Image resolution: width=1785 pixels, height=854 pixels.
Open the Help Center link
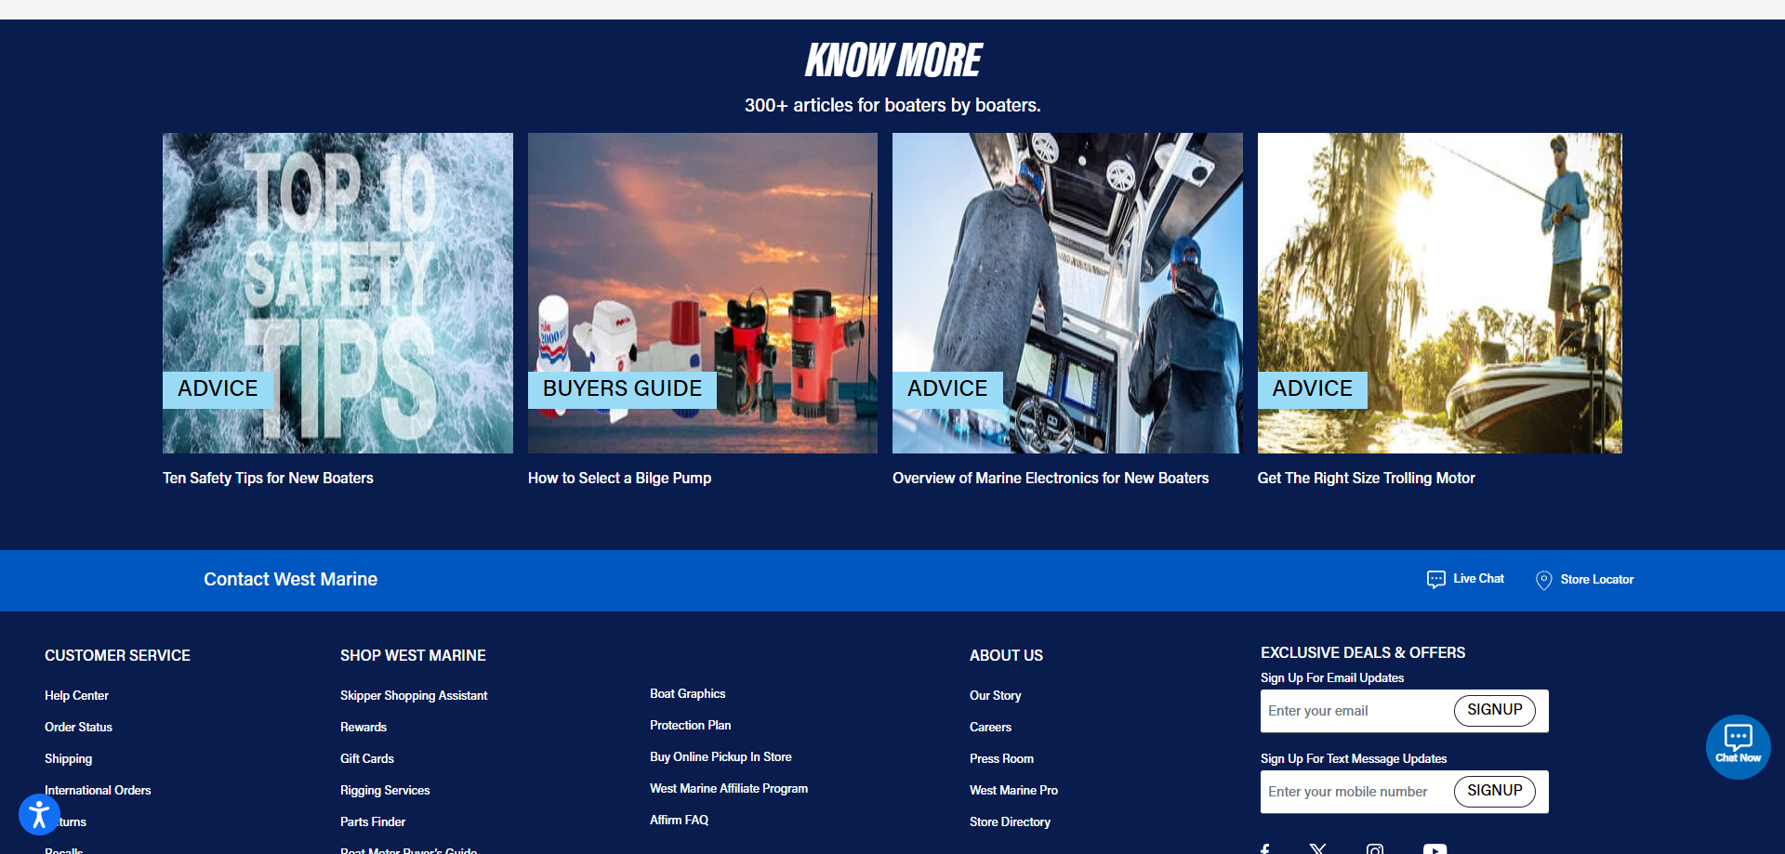(x=76, y=695)
